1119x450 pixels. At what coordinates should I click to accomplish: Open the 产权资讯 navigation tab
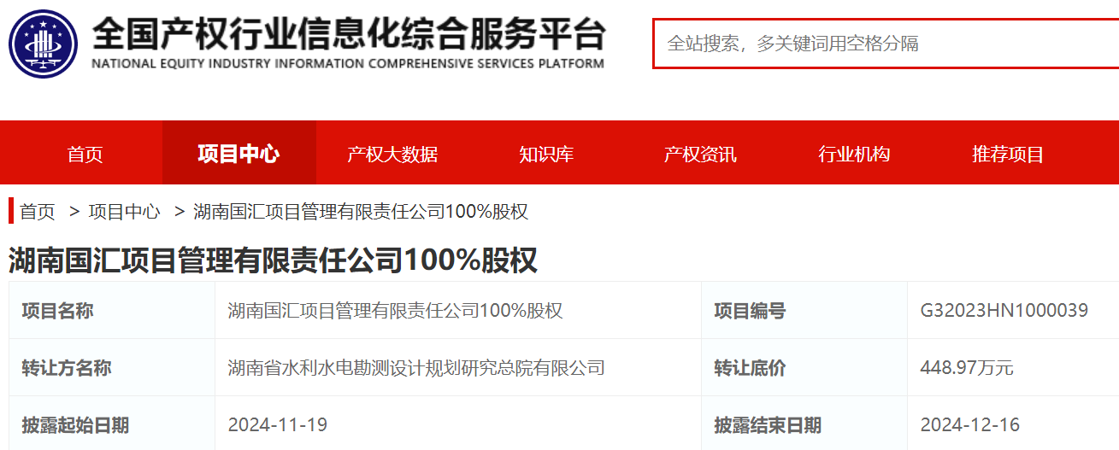[700, 155]
